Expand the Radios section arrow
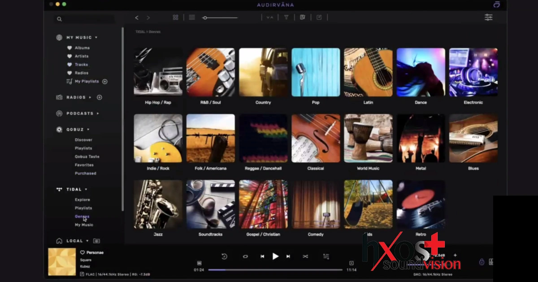This screenshot has height=282, width=538. coord(90,97)
